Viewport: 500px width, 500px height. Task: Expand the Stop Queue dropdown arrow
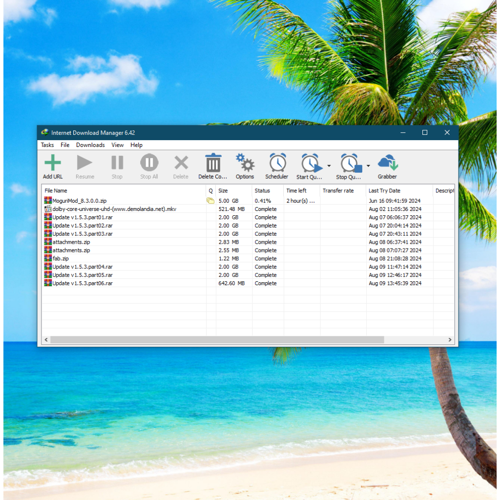[369, 166]
